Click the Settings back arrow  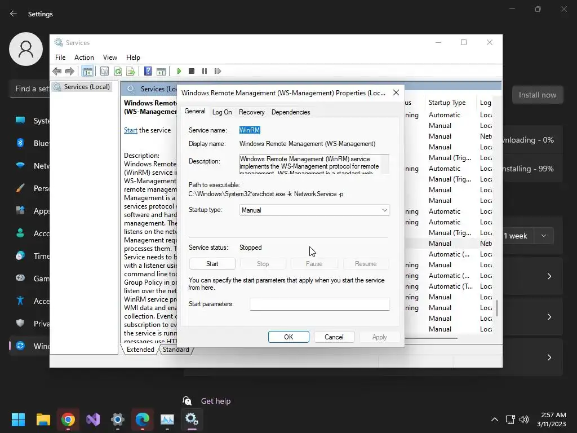(14, 14)
